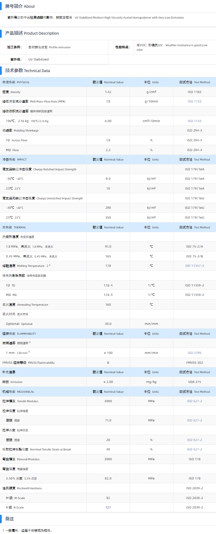Click the 物理性能 PHYSICAL table header
Screen dimensions: 216x534
coord(16,82)
